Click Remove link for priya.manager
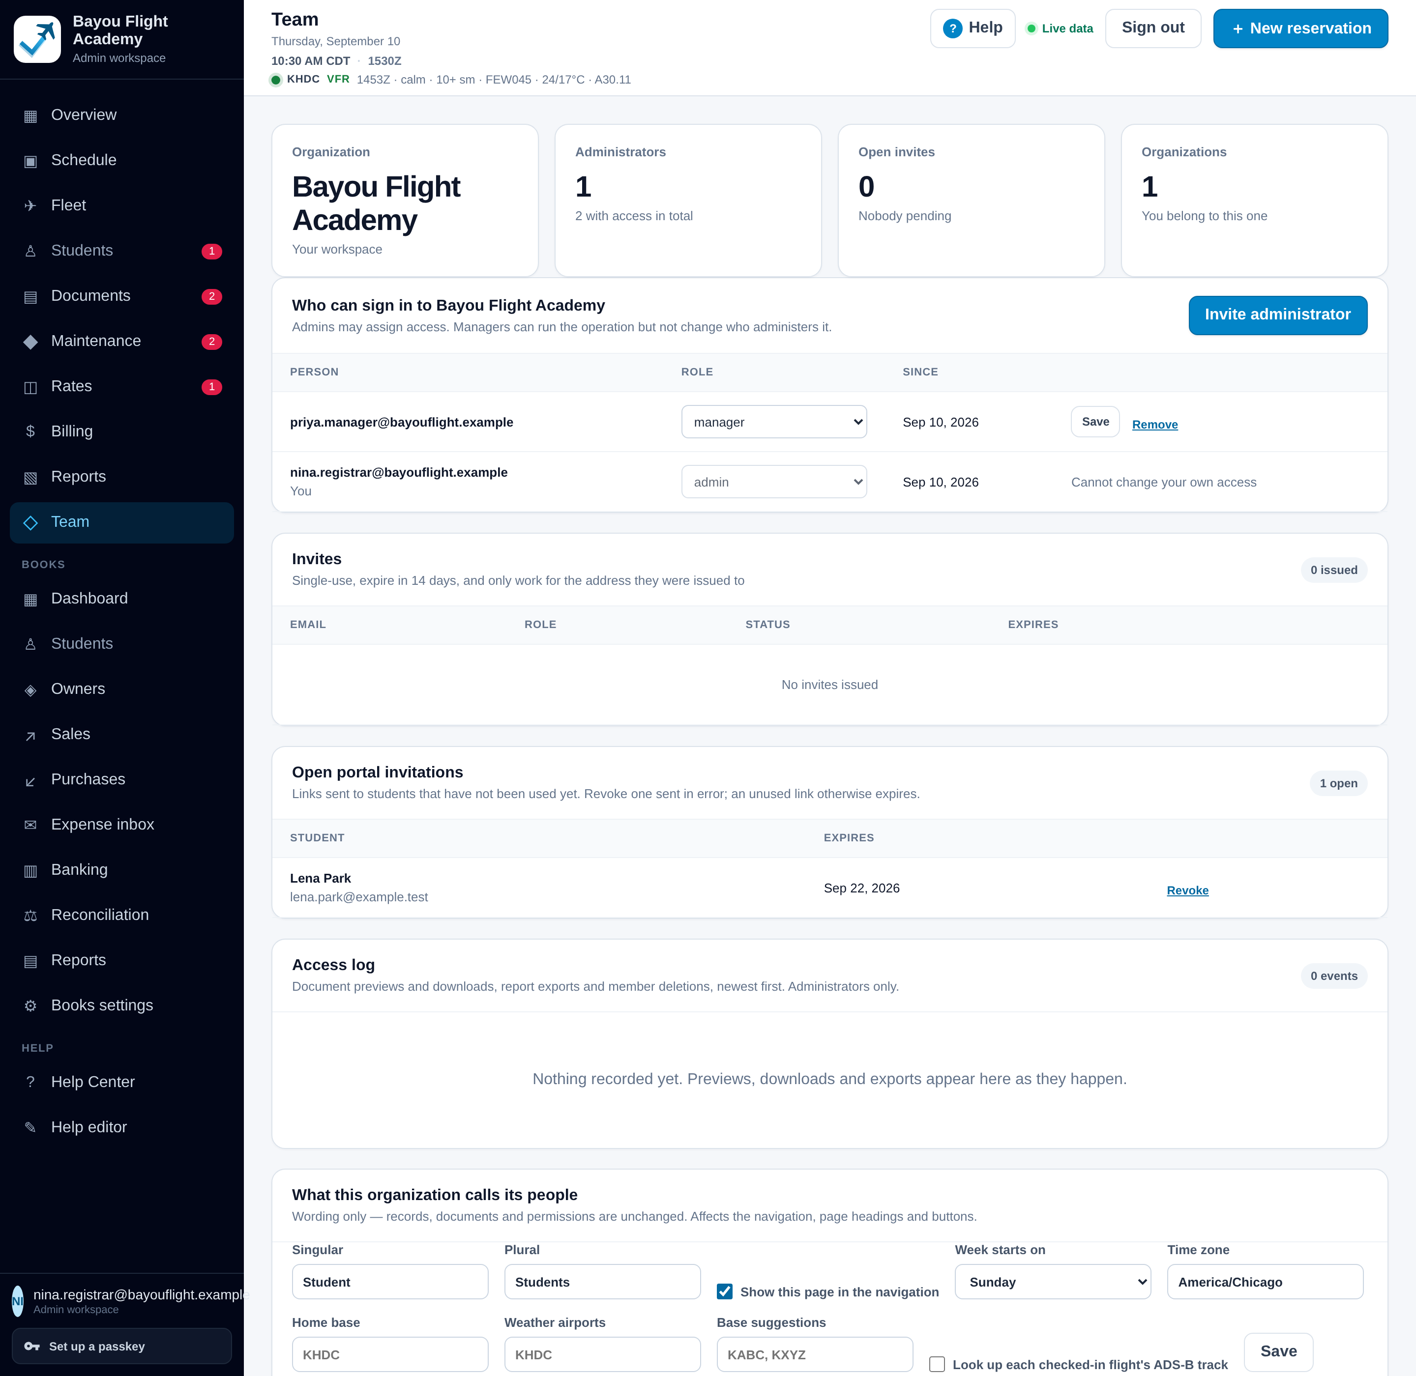The height and width of the screenshot is (1376, 1416). tap(1155, 425)
